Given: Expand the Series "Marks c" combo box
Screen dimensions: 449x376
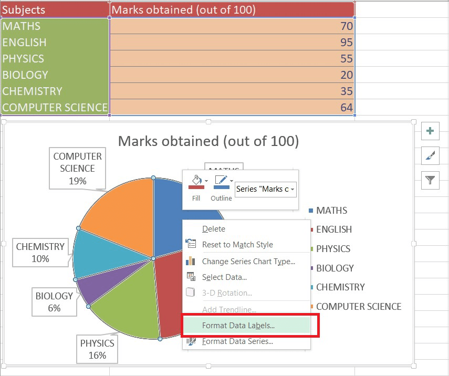Looking at the screenshot, I should (x=293, y=189).
